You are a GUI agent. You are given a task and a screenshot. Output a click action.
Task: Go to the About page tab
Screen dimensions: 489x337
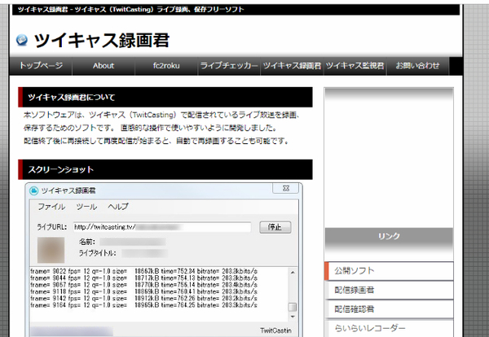(104, 65)
